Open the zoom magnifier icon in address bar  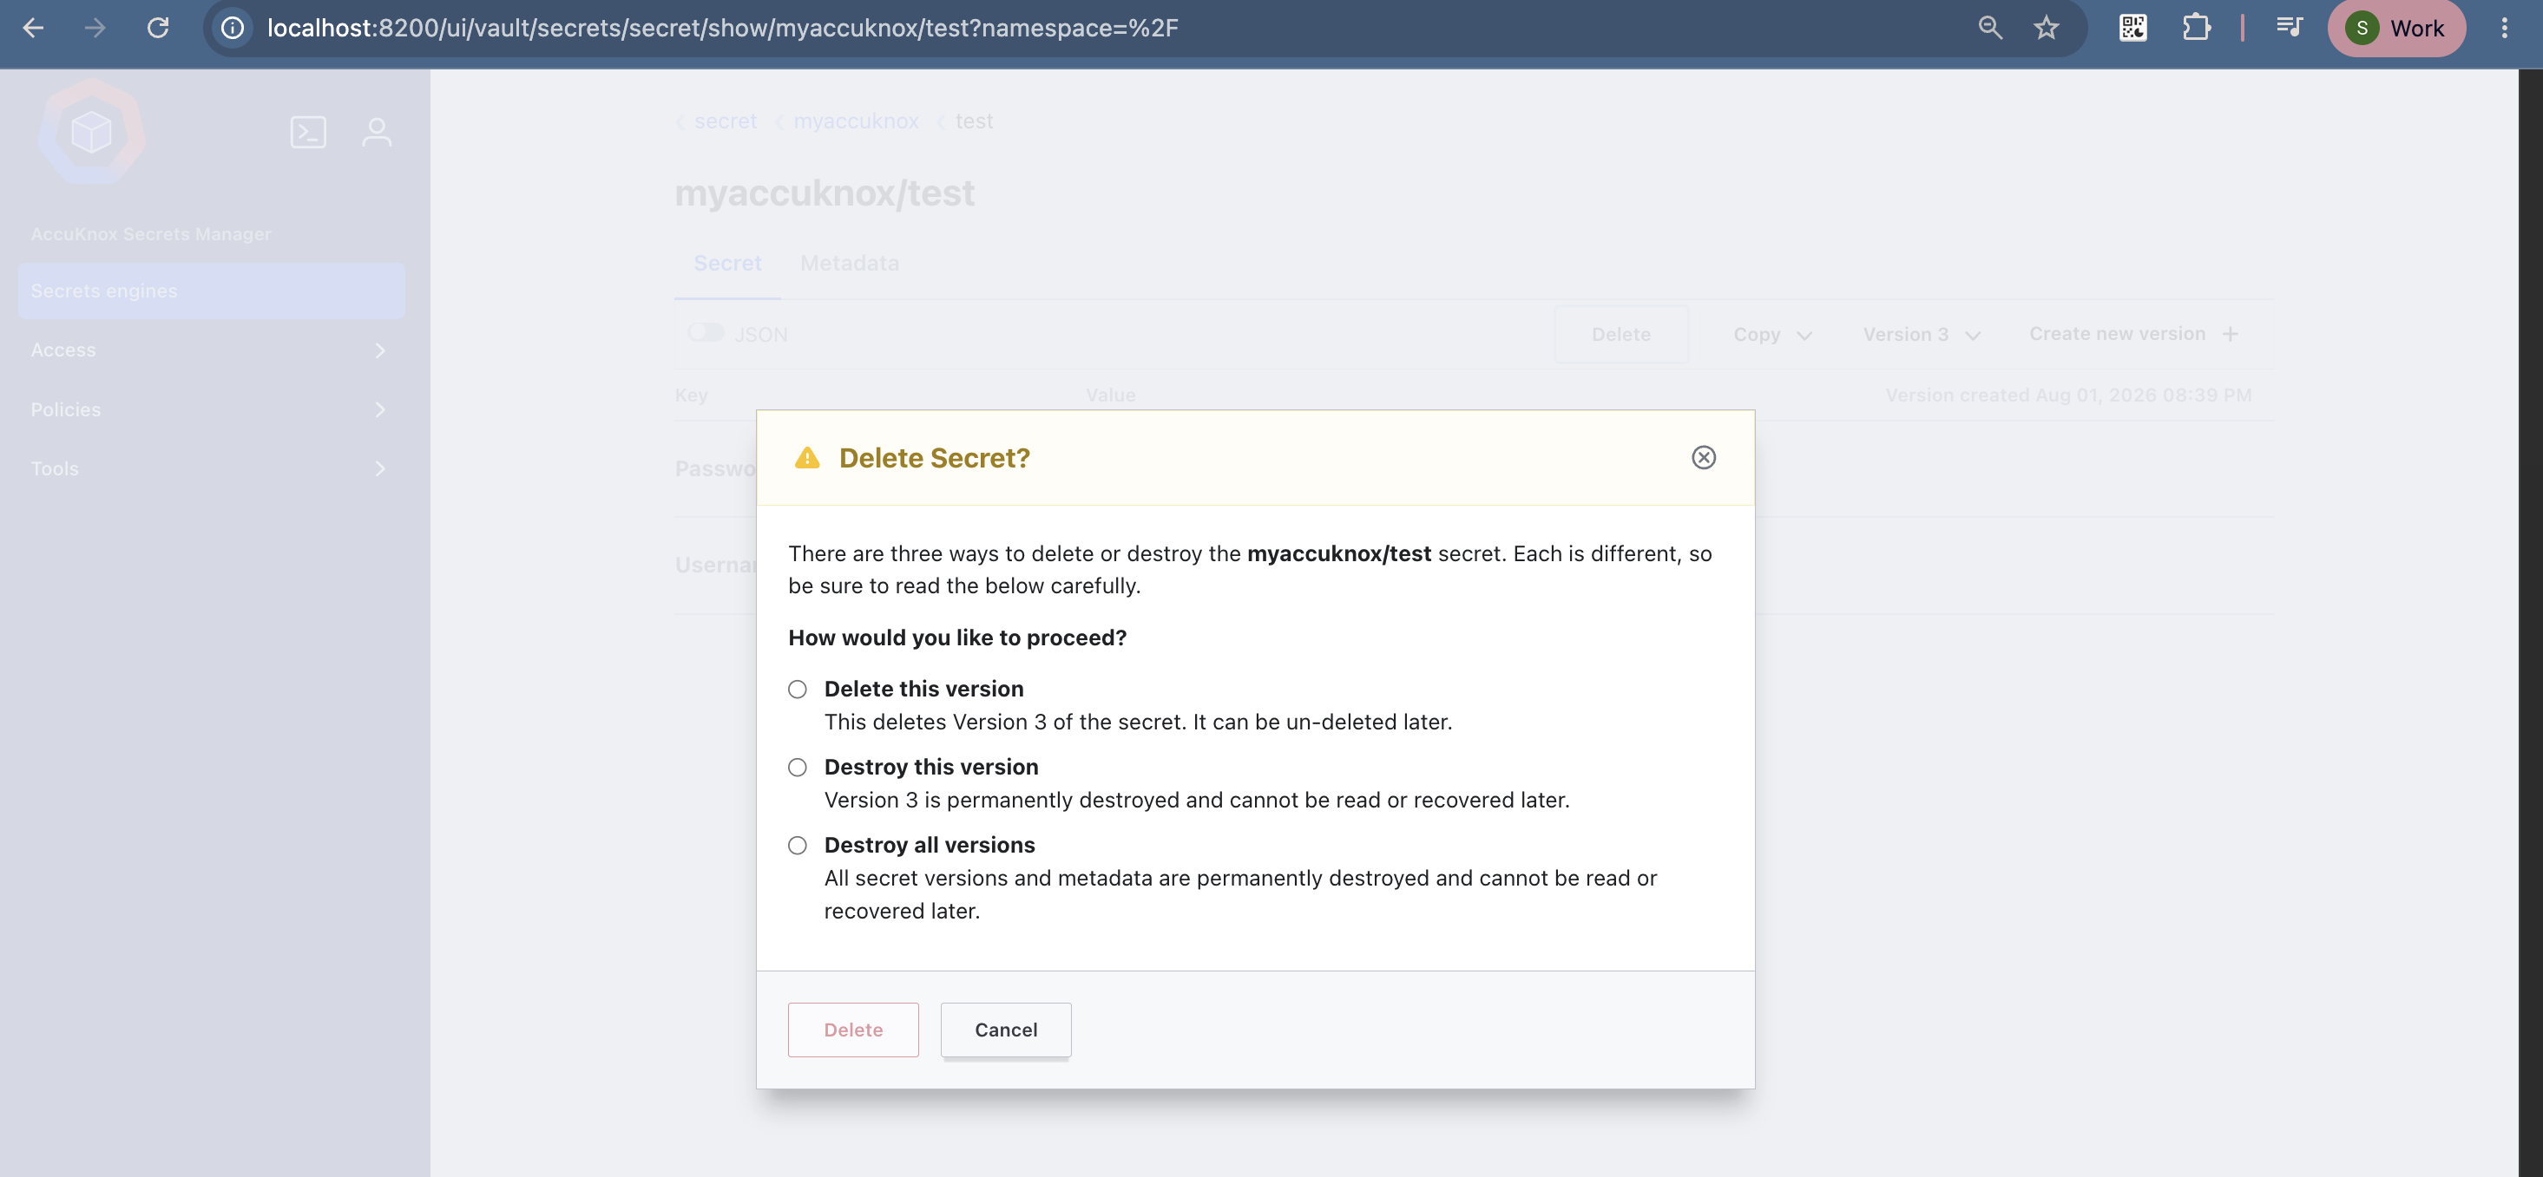click(1990, 28)
